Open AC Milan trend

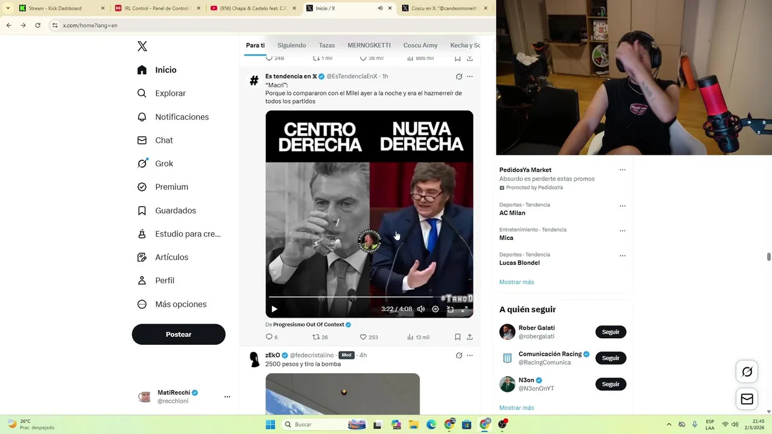click(512, 213)
